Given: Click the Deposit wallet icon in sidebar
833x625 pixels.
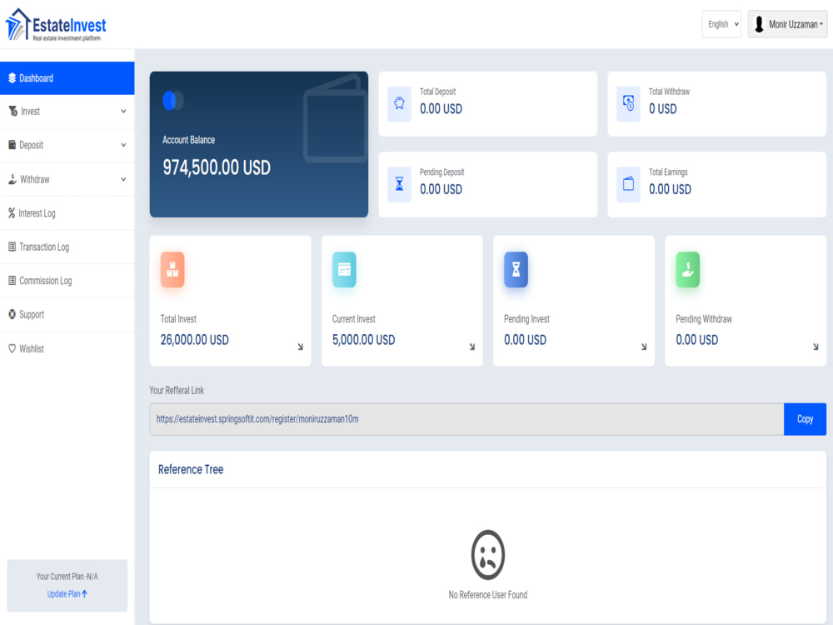Looking at the screenshot, I should point(12,144).
